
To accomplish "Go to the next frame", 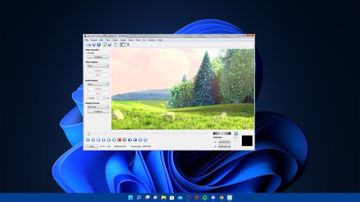I will click(104, 140).
